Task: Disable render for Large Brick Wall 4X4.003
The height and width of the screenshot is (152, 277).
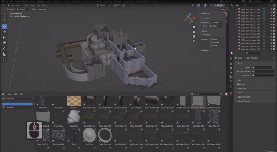Action: [274, 49]
